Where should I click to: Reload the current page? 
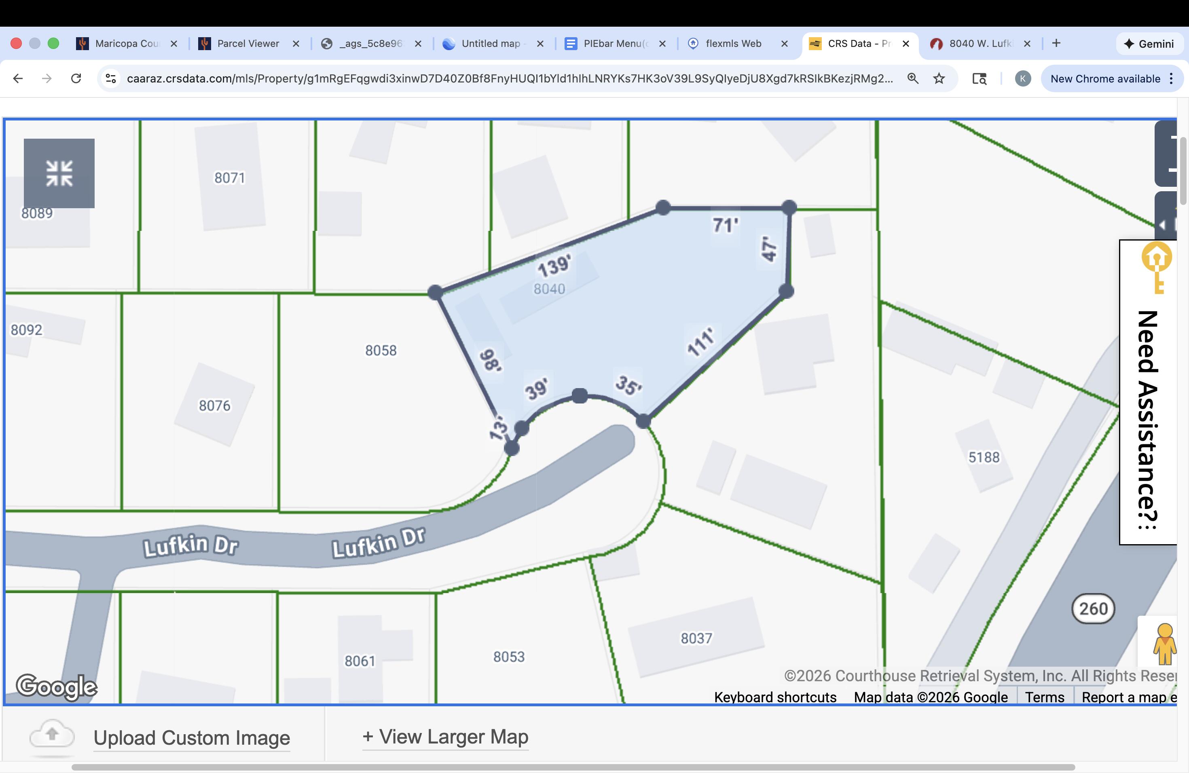pos(76,78)
